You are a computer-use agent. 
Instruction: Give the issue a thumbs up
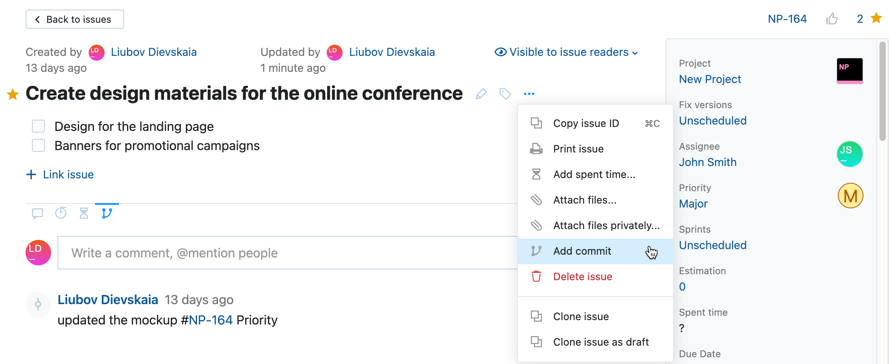click(833, 18)
